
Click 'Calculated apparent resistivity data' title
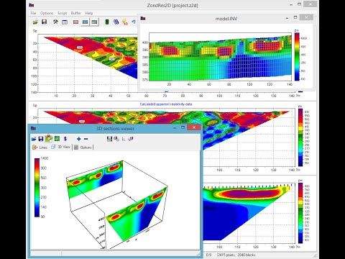166,104
